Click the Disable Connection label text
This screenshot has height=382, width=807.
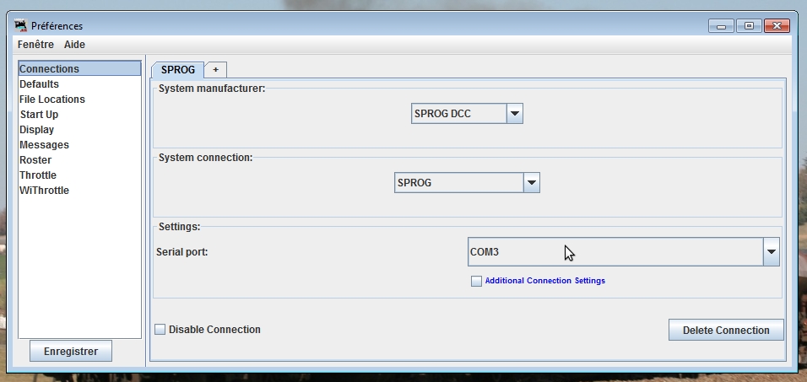pyautogui.click(x=214, y=330)
